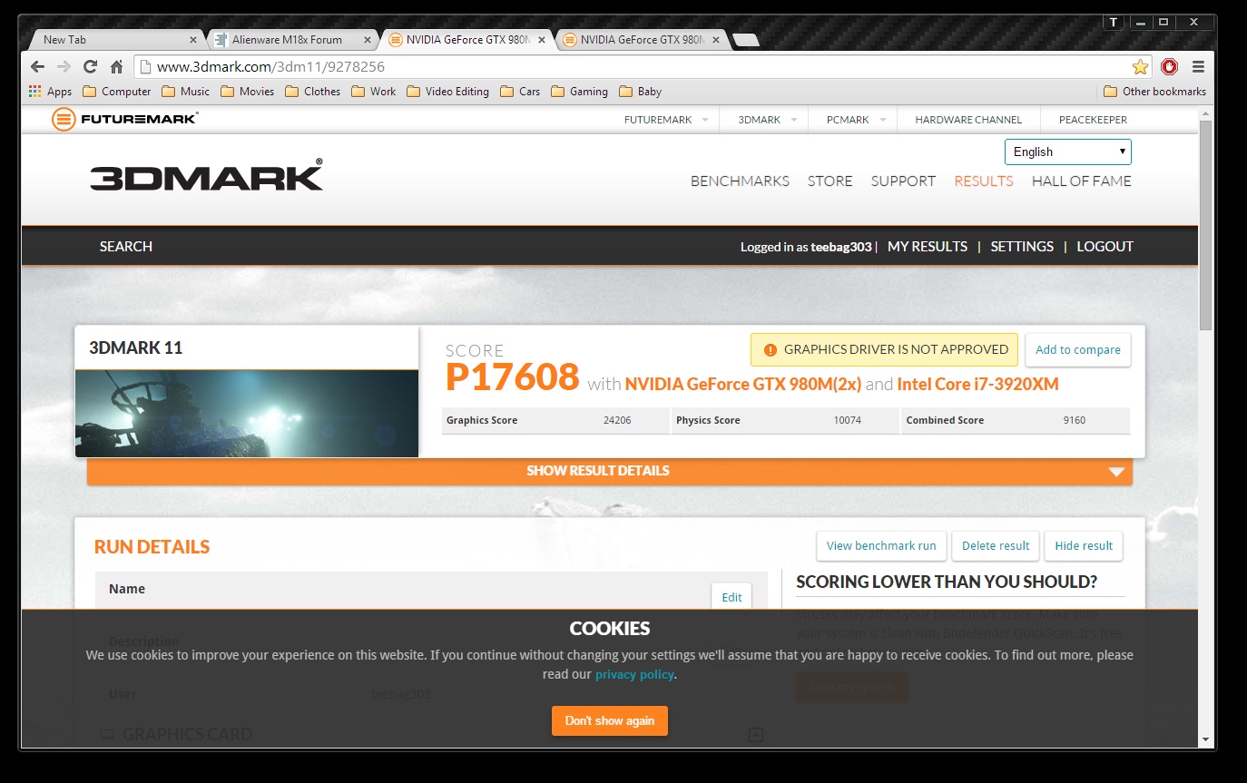Open the STORE menu item
The height and width of the screenshot is (783, 1247).
point(830,181)
